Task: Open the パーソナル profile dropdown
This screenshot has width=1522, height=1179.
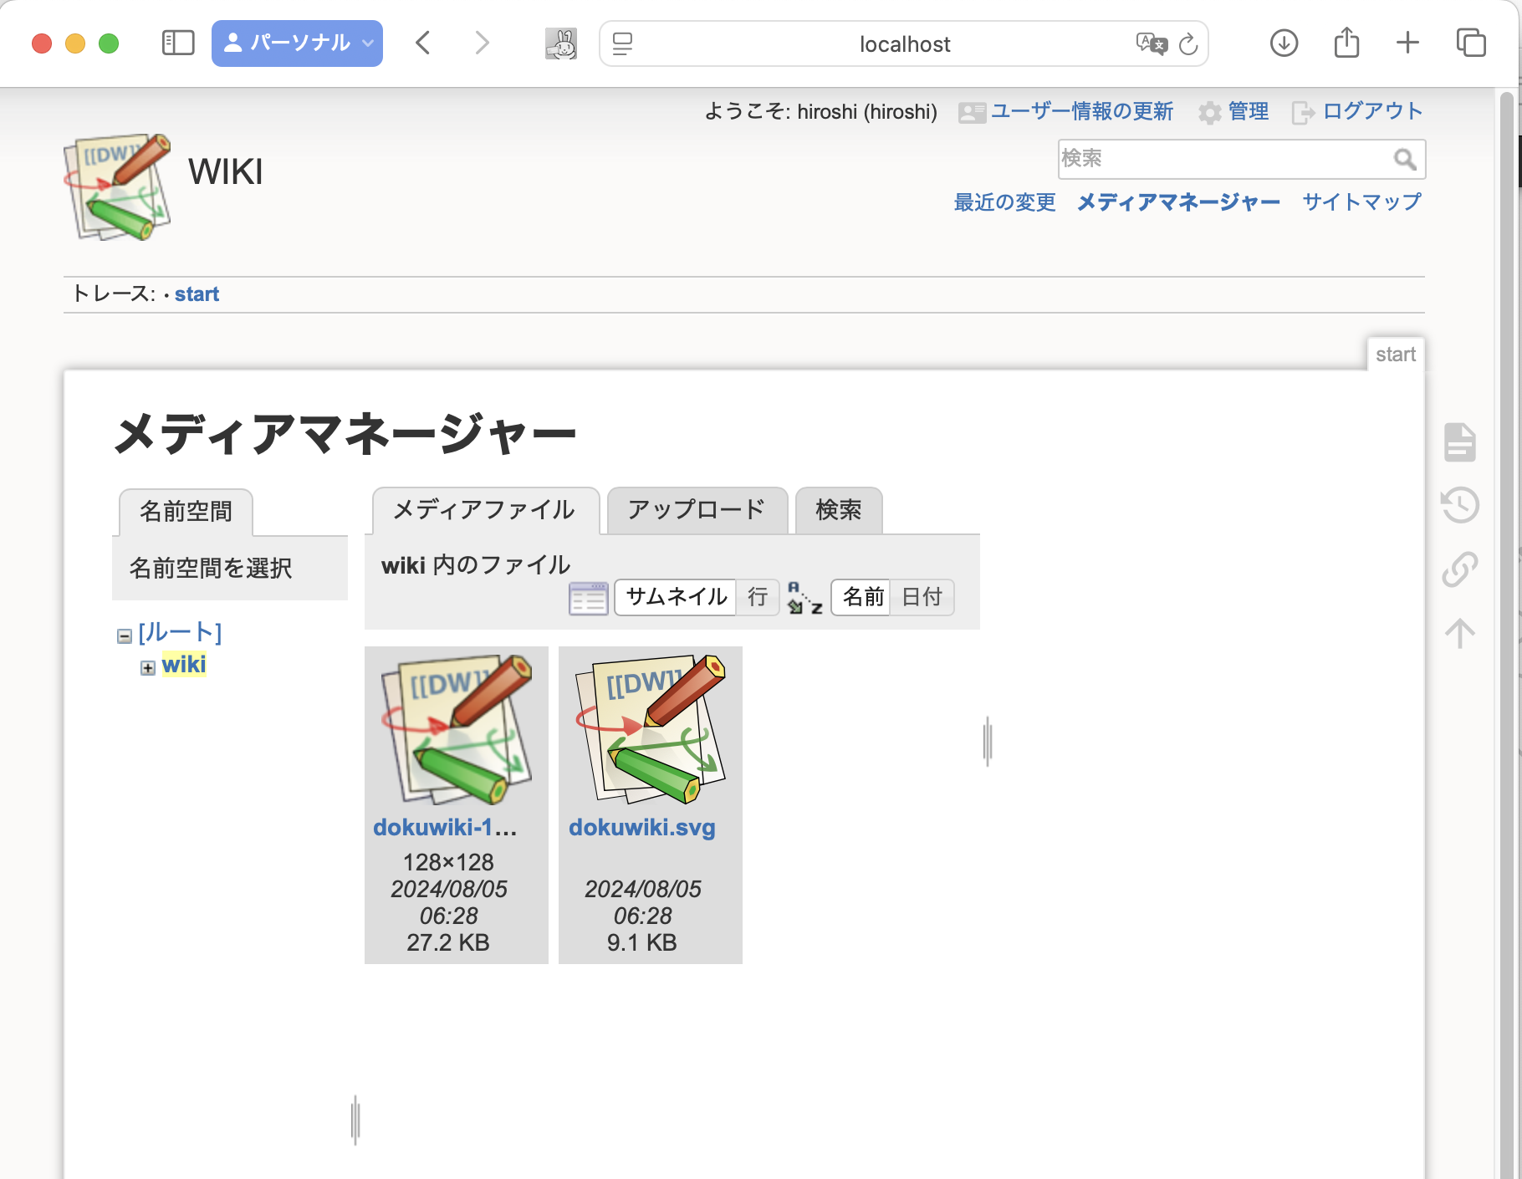Action: pyautogui.click(x=297, y=43)
